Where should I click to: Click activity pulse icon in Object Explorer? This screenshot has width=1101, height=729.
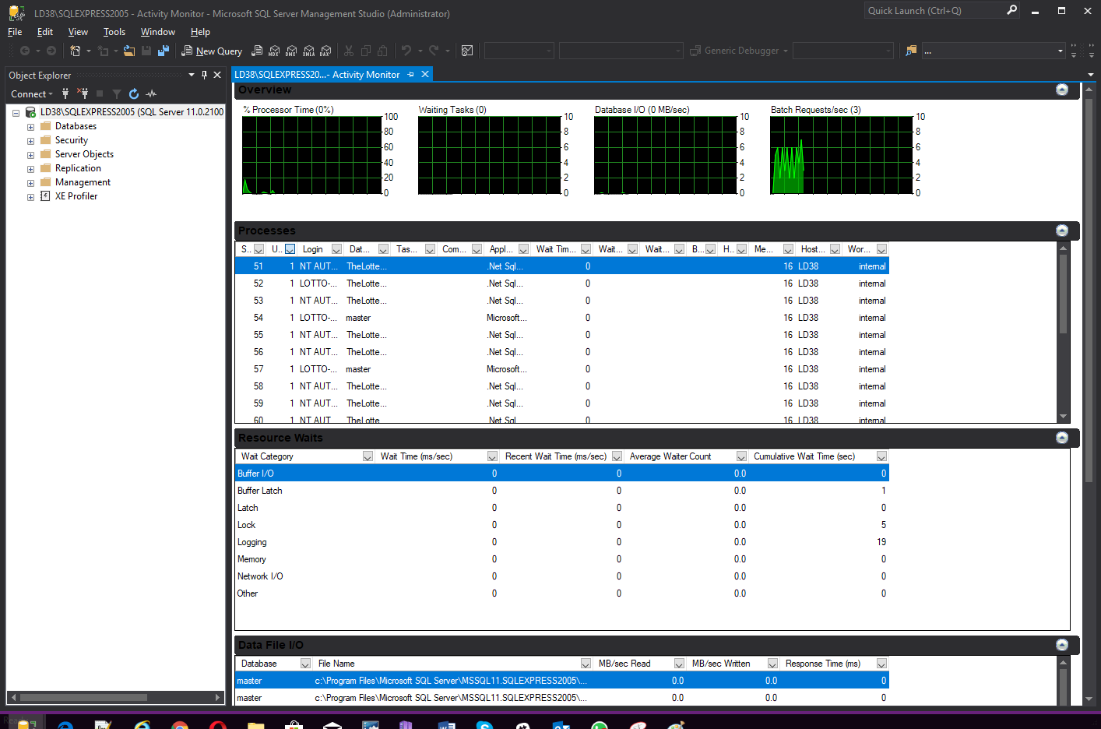tap(151, 93)
